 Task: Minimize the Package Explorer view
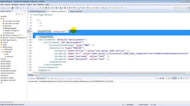[22, 11]
